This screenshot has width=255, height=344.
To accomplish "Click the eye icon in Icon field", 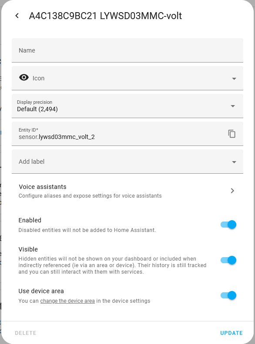I will coord(24,77).
